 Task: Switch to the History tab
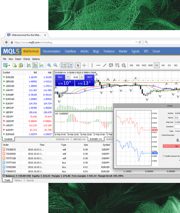click(x=18, y=180)
